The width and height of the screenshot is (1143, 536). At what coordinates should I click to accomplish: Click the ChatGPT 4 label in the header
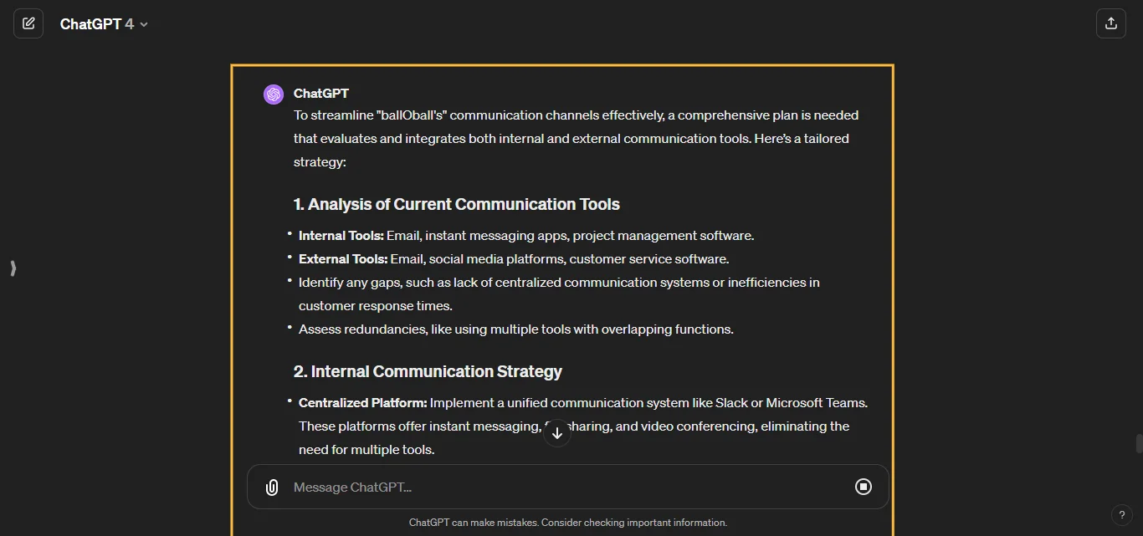(x=97, y=23)
